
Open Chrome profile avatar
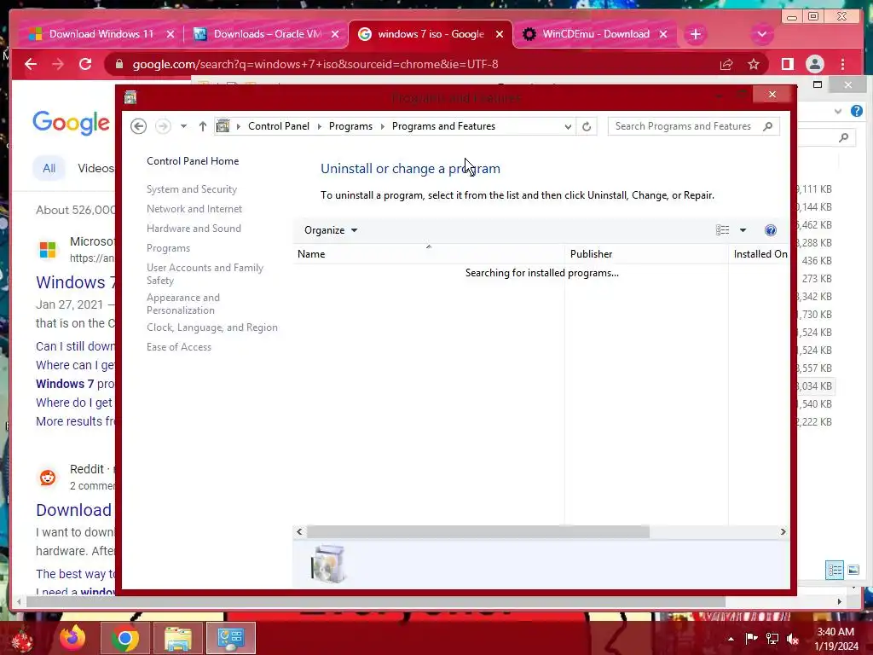(x=814, y=64)
